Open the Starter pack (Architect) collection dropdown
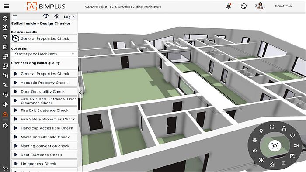This screenshot has height=172, width=306. pos(44,54)
